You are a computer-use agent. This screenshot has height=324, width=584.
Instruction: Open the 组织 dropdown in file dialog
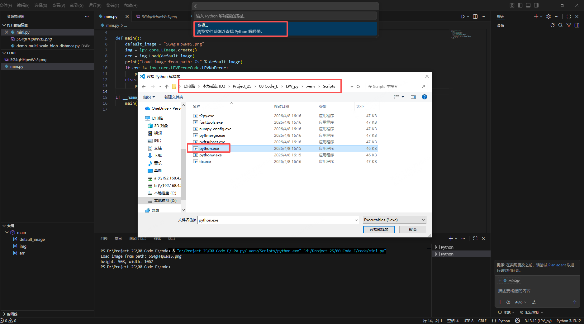coord(149,97)
